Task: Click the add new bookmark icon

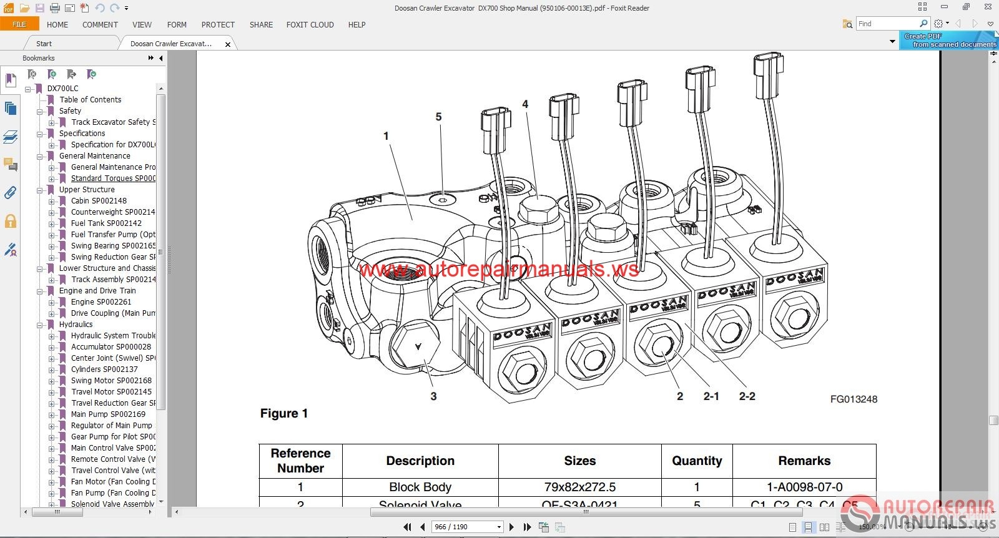Action: 52,74
